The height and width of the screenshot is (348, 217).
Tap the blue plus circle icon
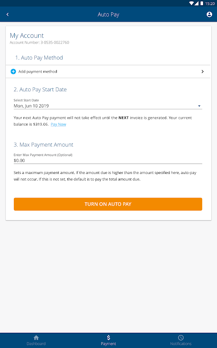pyautogui.click(x=13, y=71)
